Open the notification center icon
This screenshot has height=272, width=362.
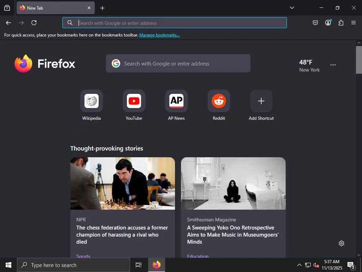351,265
